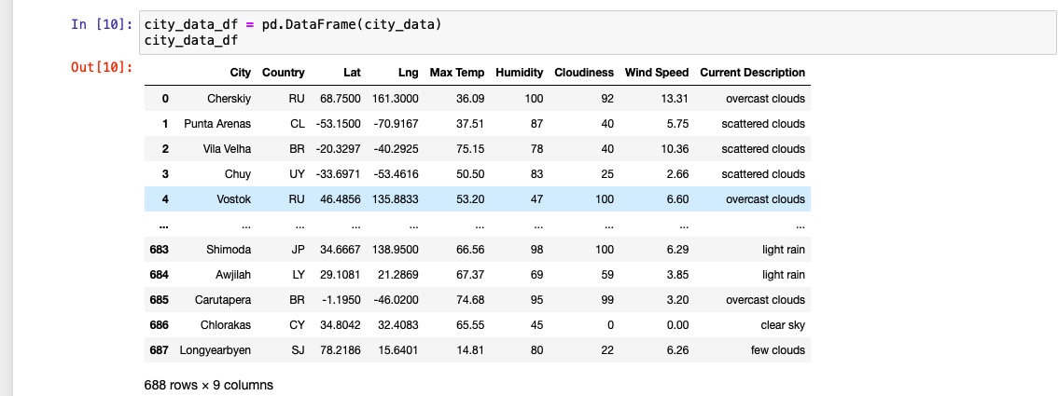Screen dimensions: 1058x396
Task: Select the Awjilah city cell
Action: tap(232, 275)
